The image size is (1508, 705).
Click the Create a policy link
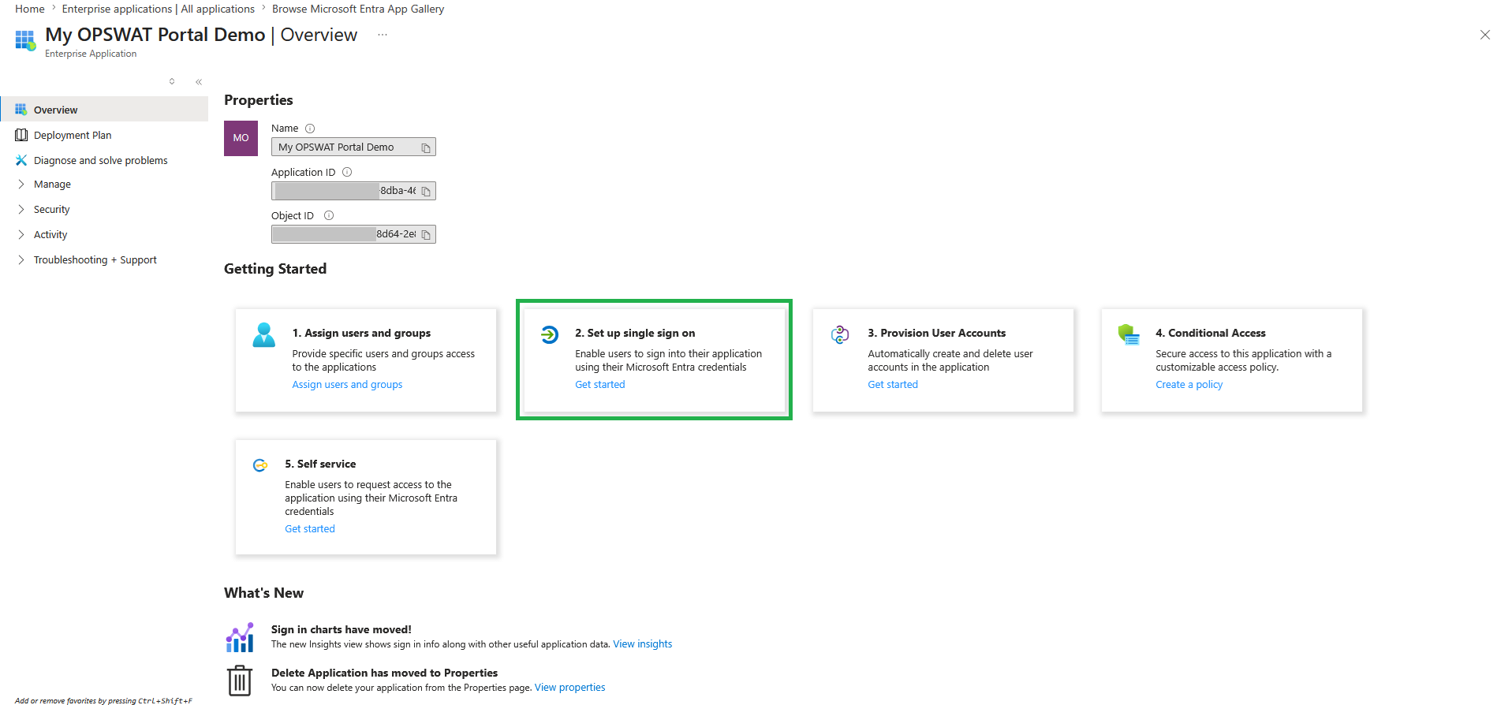tap(1189, 385)
